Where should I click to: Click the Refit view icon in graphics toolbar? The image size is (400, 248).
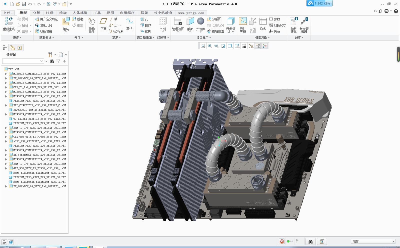click(x=203, y=46)
